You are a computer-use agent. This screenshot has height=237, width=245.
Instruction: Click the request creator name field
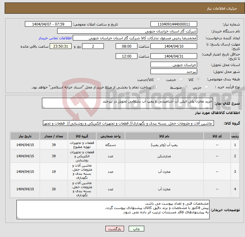click(x=135, y=38)
